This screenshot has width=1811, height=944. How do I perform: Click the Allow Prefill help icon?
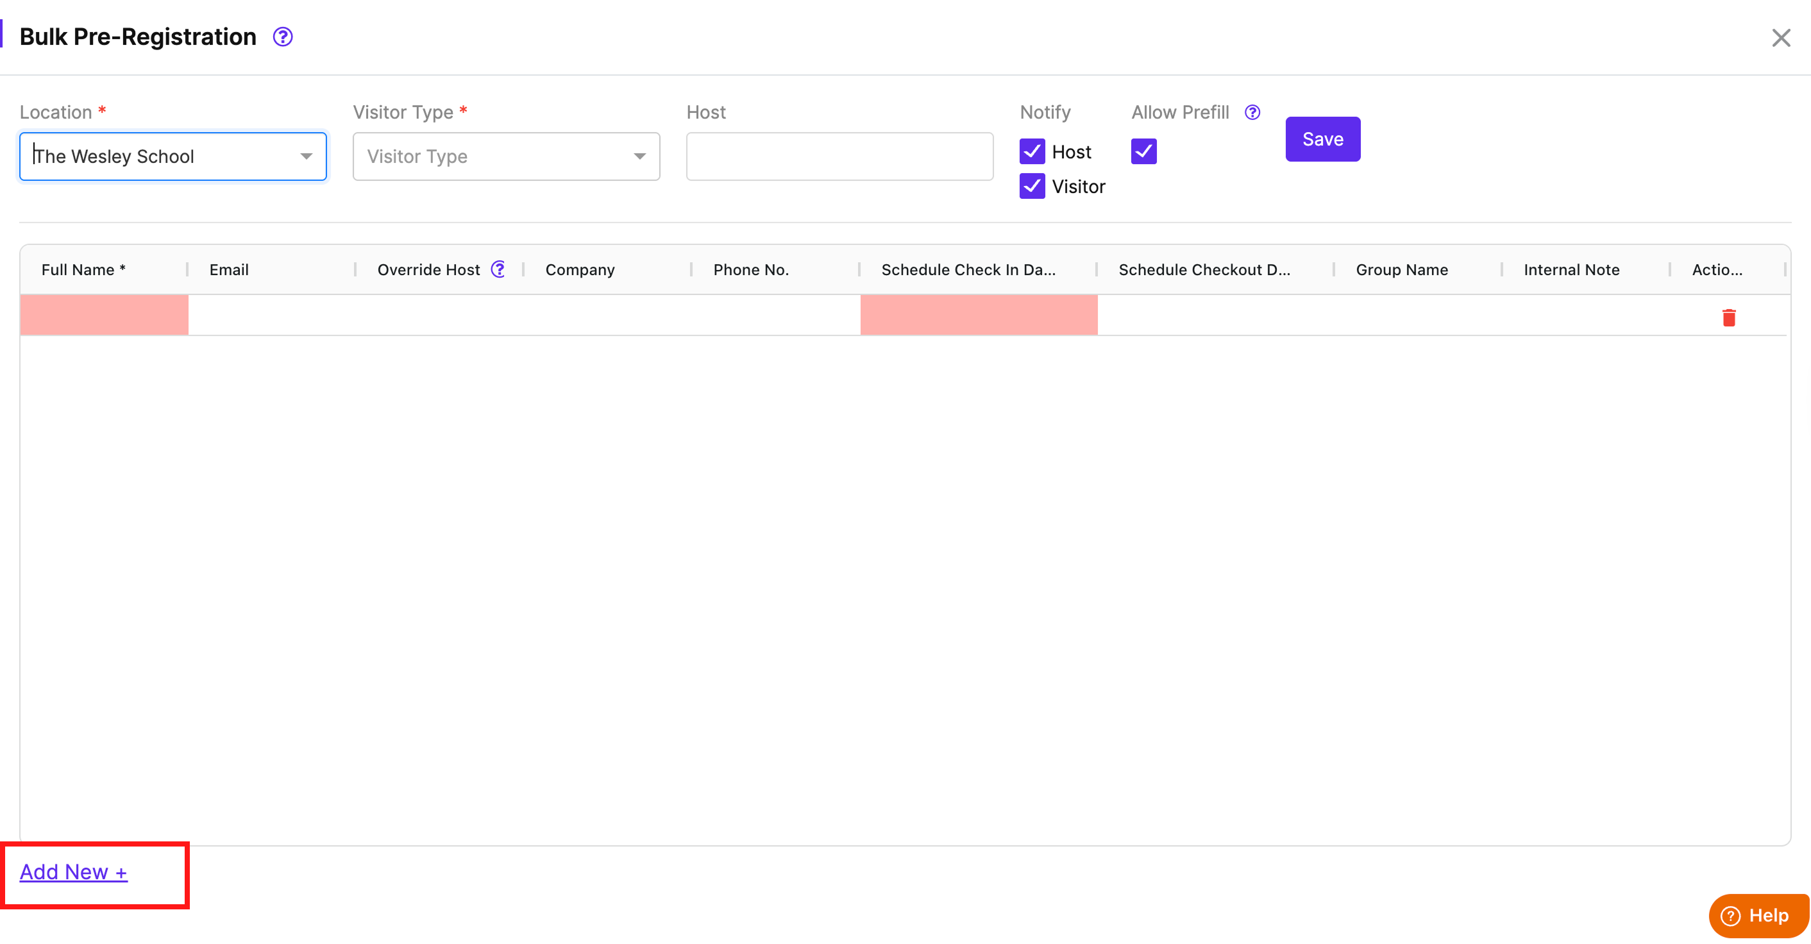click(1252, 112)
